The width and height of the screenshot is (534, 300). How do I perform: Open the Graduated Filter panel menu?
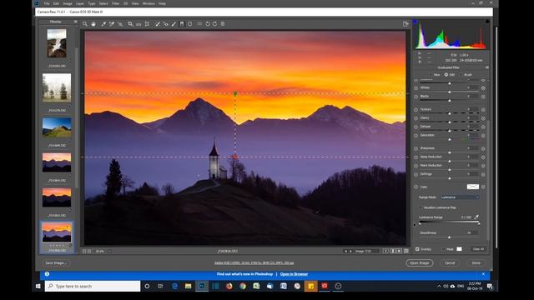tap(487, 67)
